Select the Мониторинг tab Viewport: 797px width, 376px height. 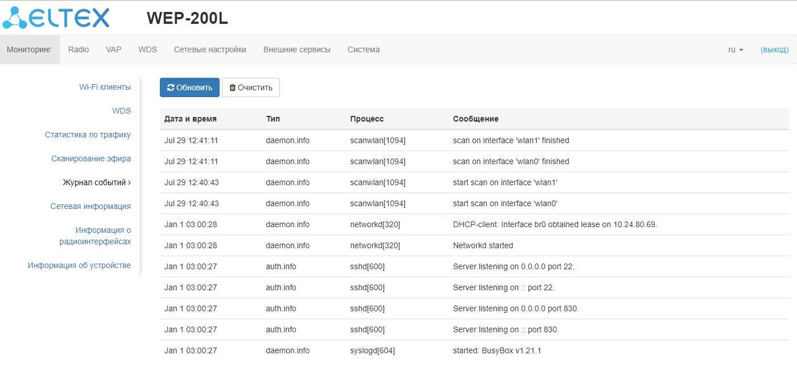(x=29, y=49)
